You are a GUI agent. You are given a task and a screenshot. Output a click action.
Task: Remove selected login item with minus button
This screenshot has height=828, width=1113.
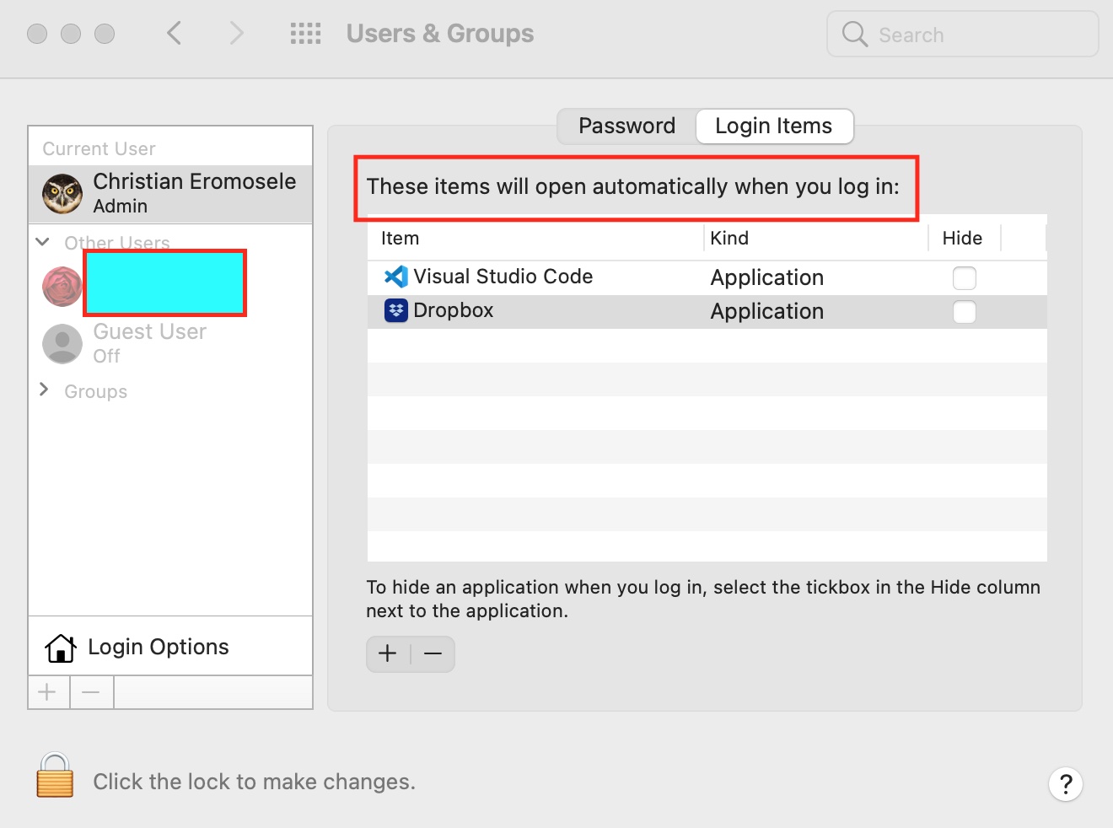tap(433, 653)
